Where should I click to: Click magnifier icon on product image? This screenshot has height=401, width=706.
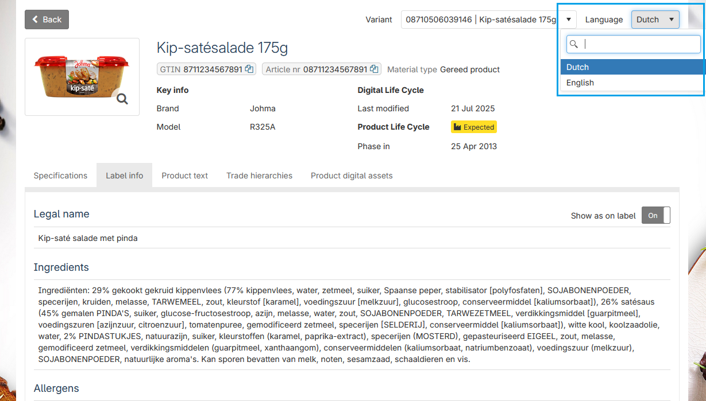click(122, 99)
